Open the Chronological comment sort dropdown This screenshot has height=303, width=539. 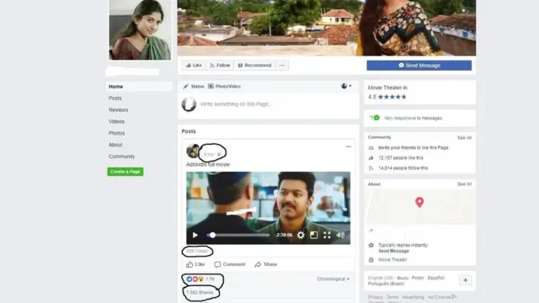pyautogui.click(x=334, y=279)
